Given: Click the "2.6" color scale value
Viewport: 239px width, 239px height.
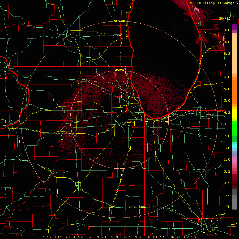Looking at the screenshot, I should [x=227, y=136].
